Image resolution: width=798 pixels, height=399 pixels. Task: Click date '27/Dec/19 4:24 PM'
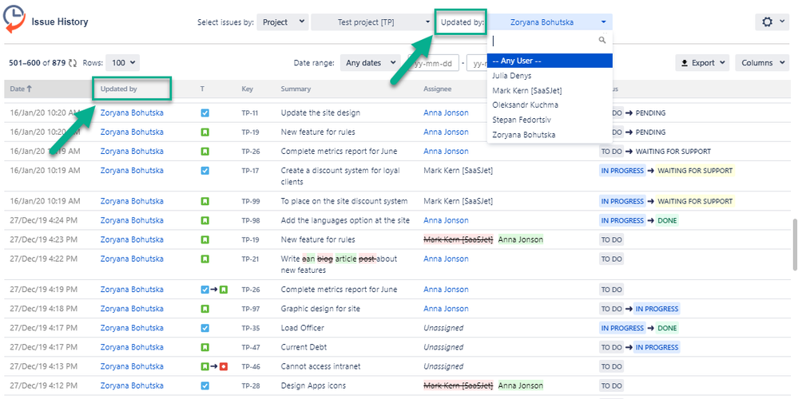point(44,220)
